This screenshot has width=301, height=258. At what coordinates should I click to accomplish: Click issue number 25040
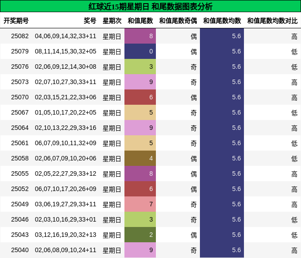(x=20, y=250)
